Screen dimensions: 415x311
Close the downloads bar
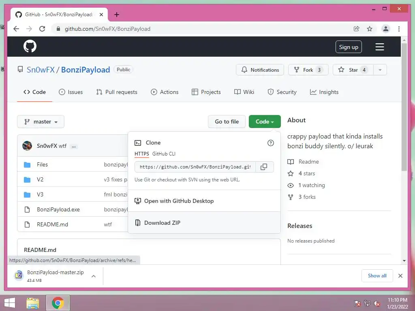pyautogui.click(x=400, y=276)
